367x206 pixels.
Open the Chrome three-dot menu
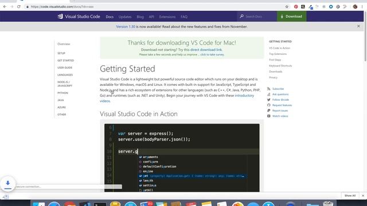coord(362,7)
